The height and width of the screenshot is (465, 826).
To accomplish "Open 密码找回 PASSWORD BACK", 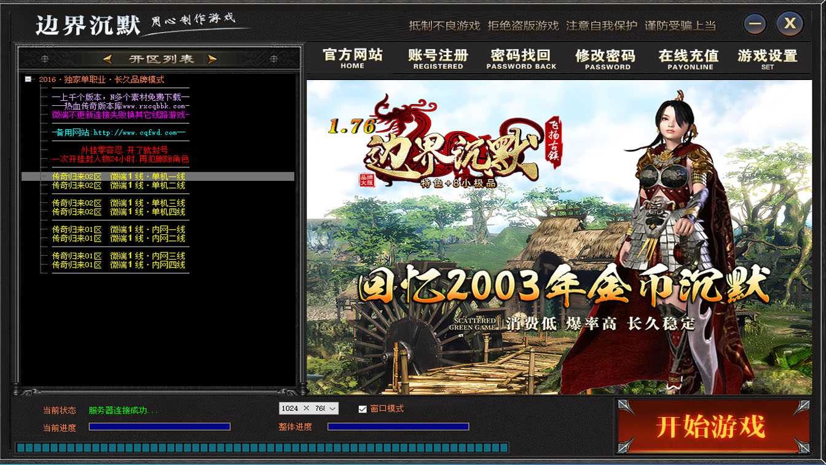I will (521, 58).
